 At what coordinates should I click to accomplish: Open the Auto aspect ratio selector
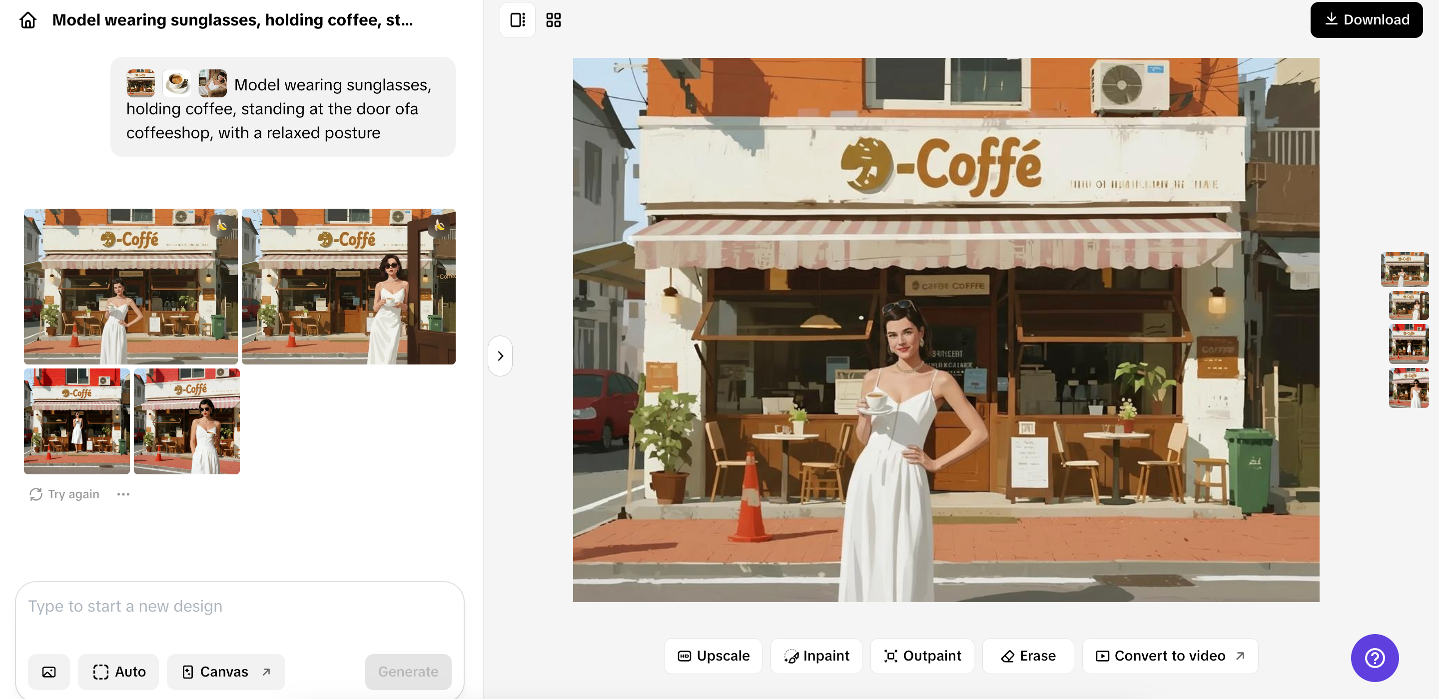click(x=119, y=672)
